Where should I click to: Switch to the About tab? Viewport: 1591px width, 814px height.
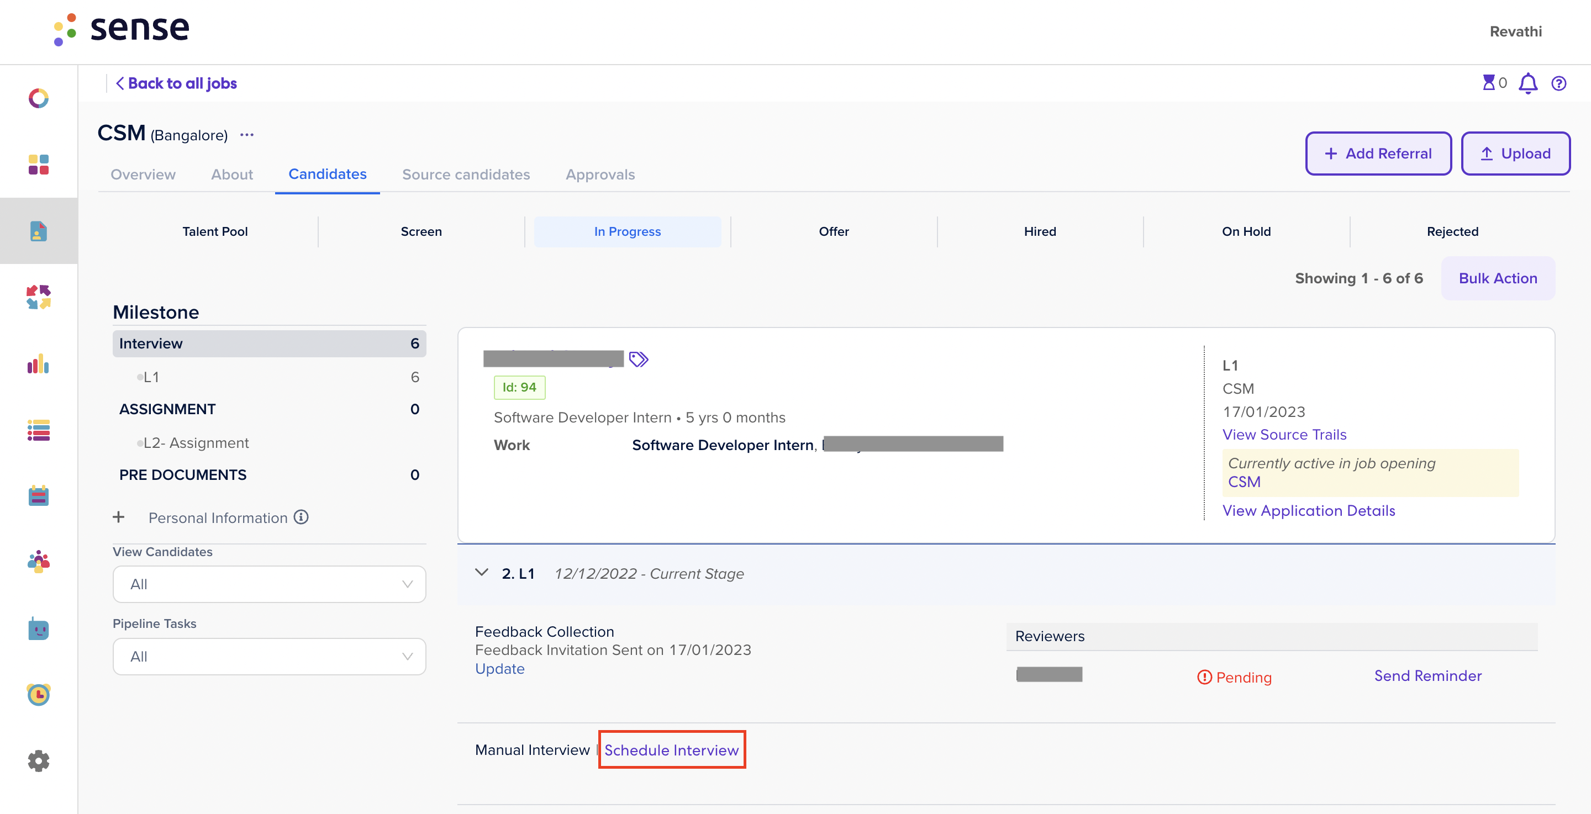pyautogui.click(x=232, y=175)
